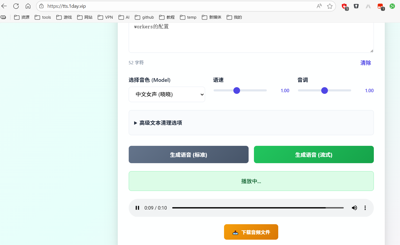Click the address bar URL
The image size is (400, 245).
(x=67, y=6)
